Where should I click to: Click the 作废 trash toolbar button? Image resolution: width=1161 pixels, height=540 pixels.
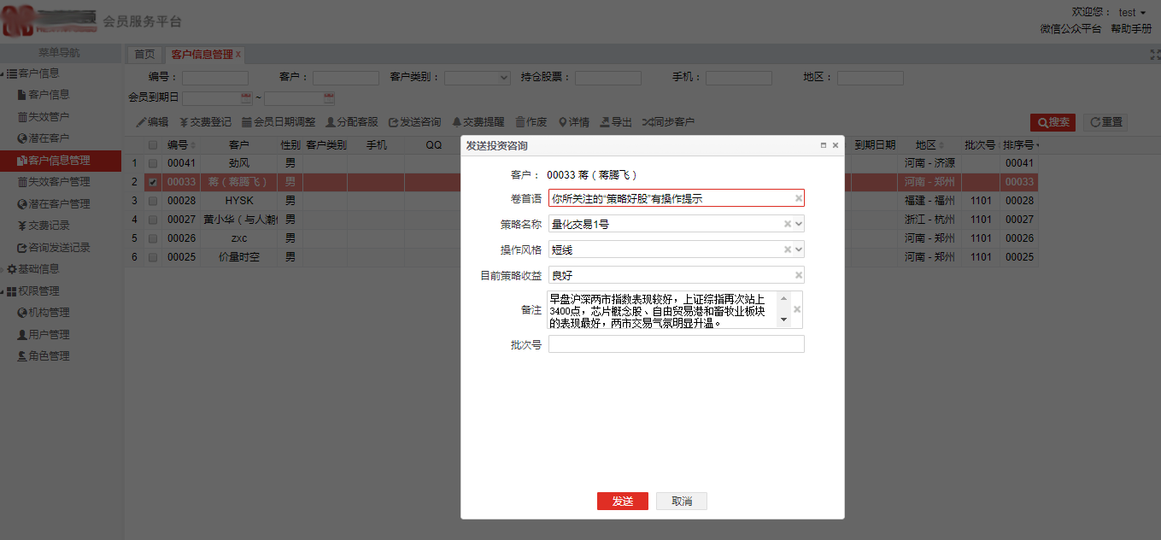click(x=531, y=122)
